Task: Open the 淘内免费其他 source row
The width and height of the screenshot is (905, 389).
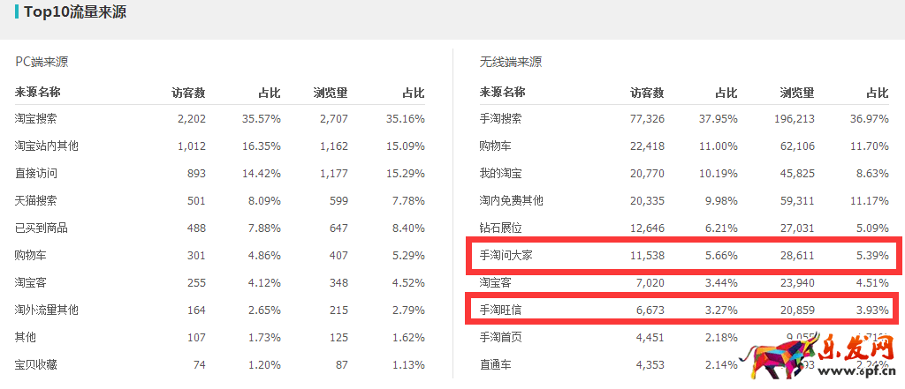Action: coord(511,200)
